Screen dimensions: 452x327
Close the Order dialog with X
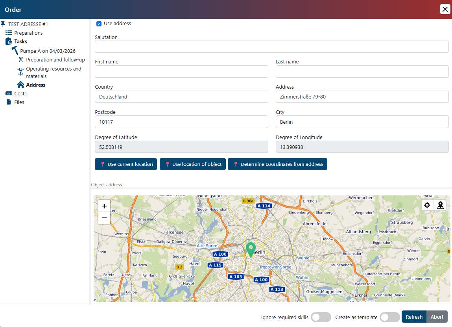[x=445, y=9]
